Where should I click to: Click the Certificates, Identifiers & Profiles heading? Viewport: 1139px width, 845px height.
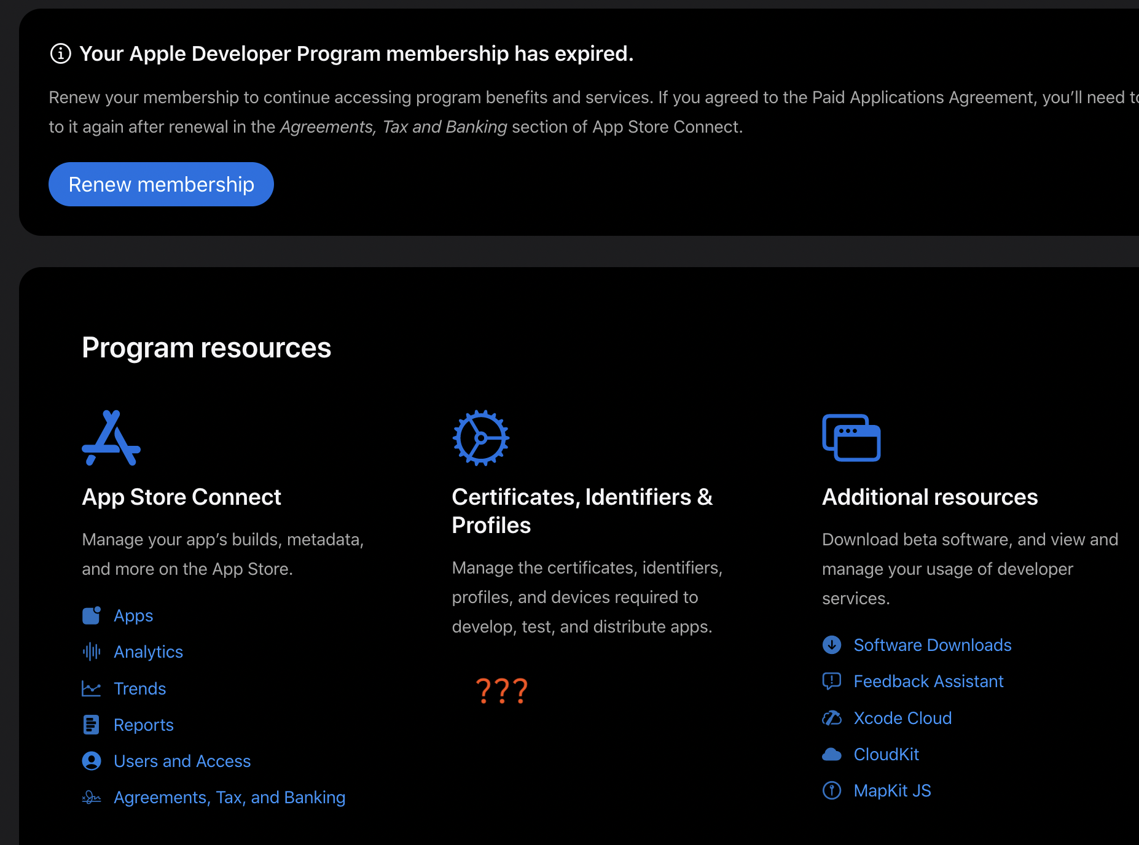point(582,511)
